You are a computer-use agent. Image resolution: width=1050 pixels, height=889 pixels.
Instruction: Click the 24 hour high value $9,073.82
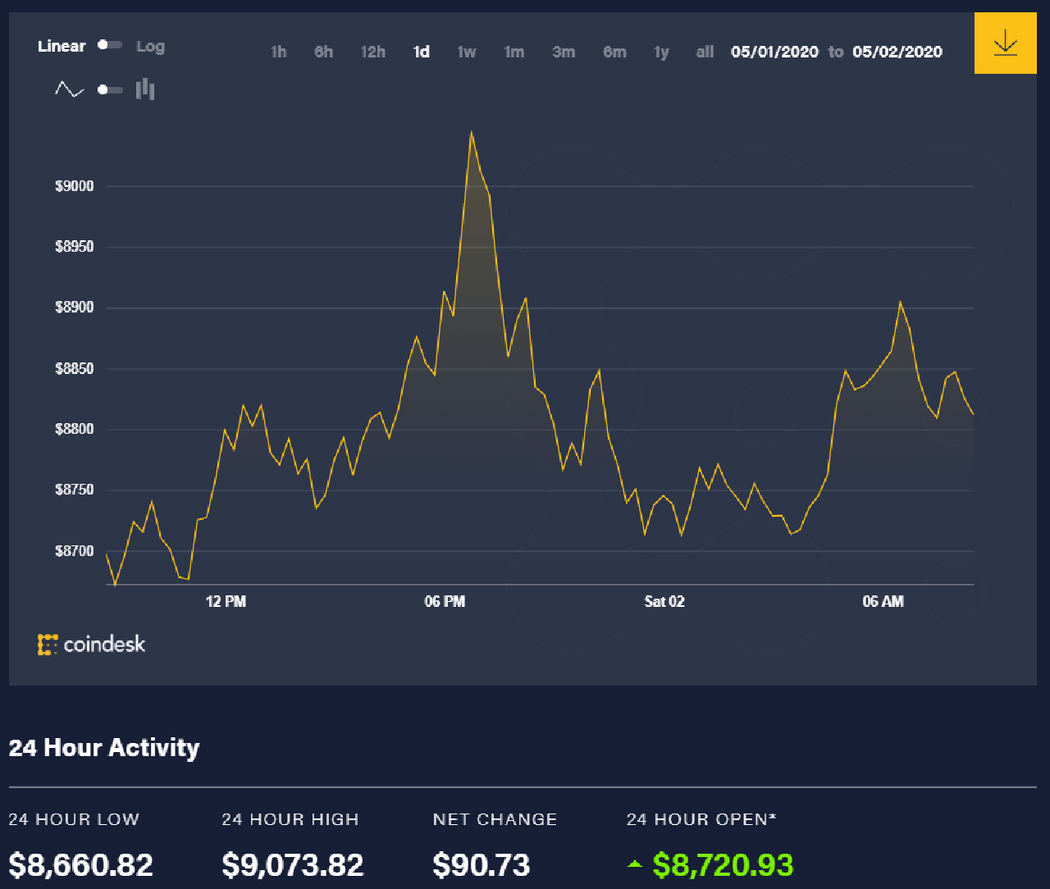tap(293, 865)
